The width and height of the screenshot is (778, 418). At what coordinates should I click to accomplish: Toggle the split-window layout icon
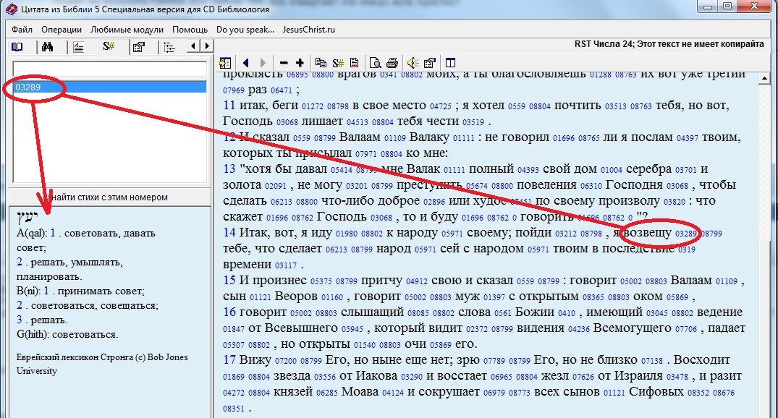pos(450,63)
